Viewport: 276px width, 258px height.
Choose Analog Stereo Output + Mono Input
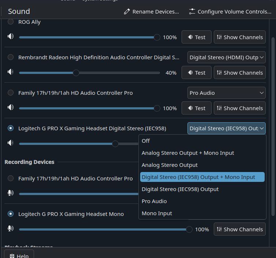(202, 153)
